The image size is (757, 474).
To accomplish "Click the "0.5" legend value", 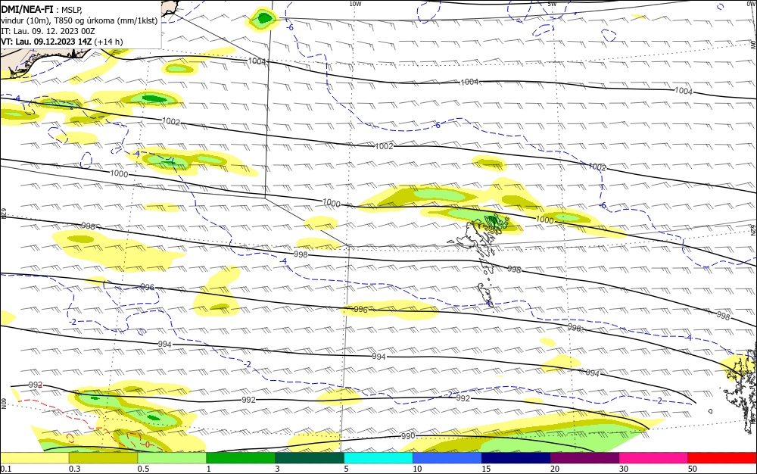I will (143, 469).
